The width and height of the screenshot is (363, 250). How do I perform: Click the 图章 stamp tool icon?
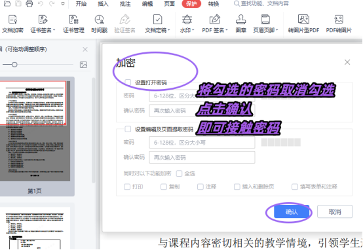point(240,20)
